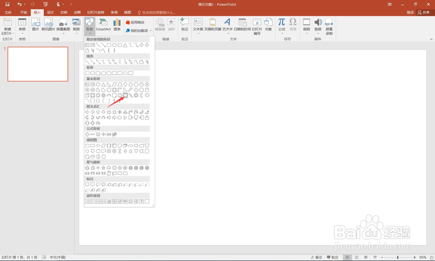
Task: Insert 日期和时间 date and time
Action: coord(242,24)
